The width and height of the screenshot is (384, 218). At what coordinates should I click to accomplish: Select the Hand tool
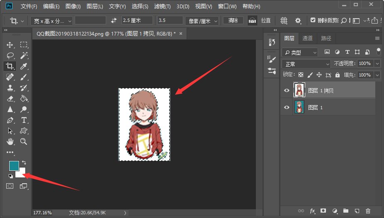[x=10, y=141]
